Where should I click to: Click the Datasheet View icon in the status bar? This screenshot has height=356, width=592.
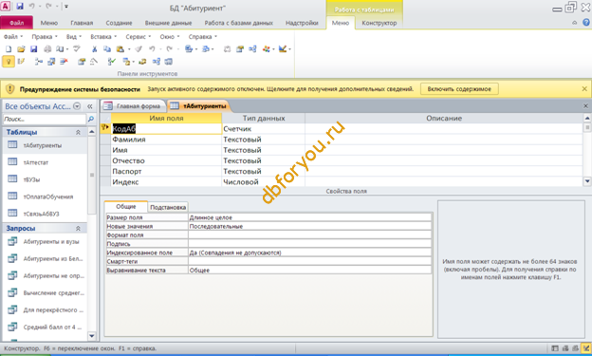[555, 348]
